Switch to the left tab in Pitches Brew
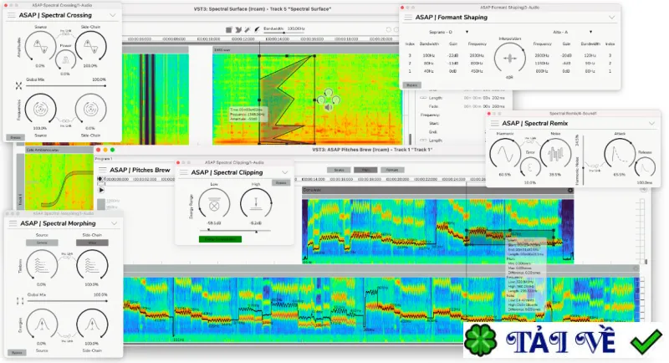This screenshot has height=363, width=669. click(340, 170)
